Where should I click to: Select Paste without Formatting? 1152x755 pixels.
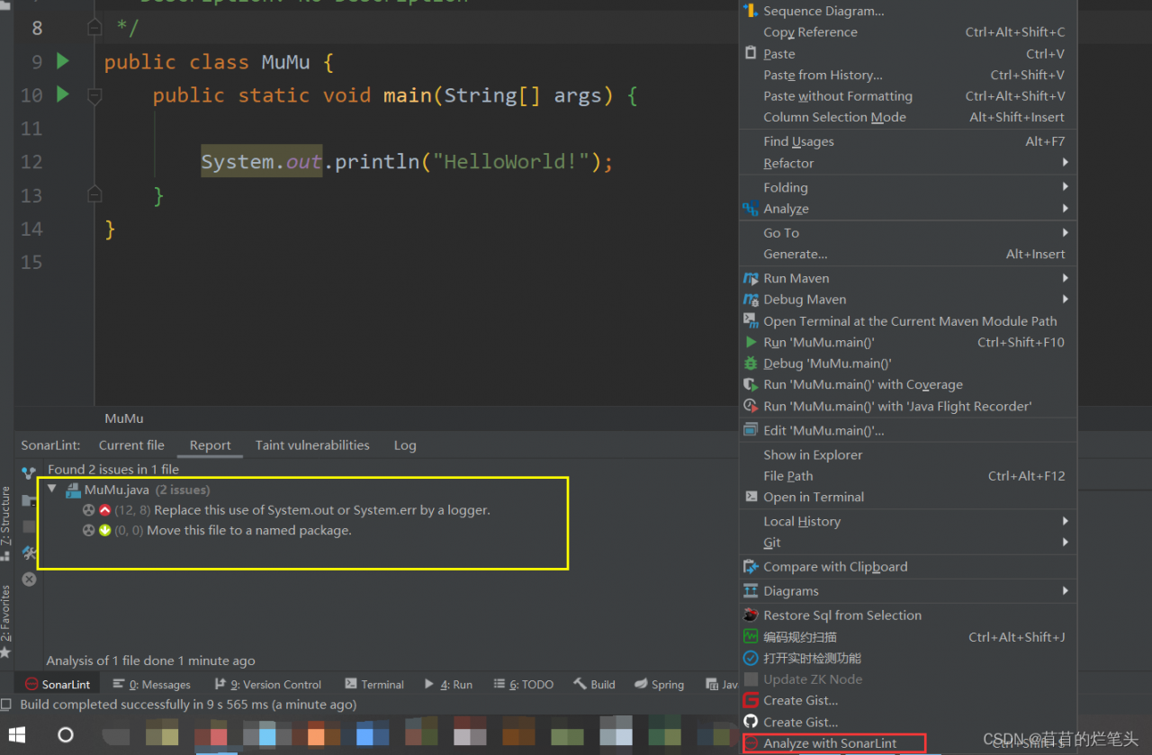908,96
